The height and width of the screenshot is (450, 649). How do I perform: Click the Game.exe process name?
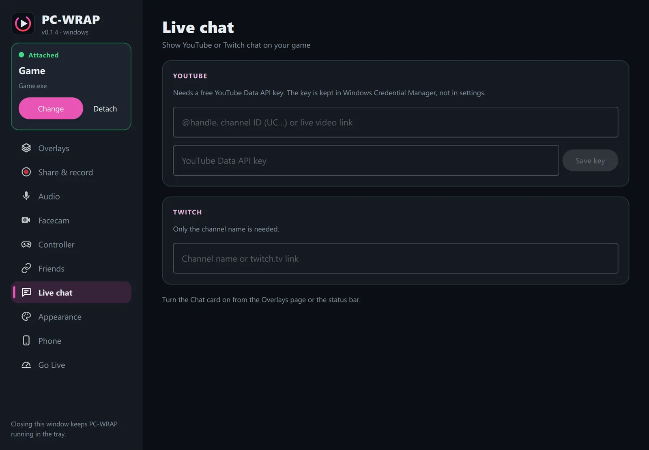32,86
